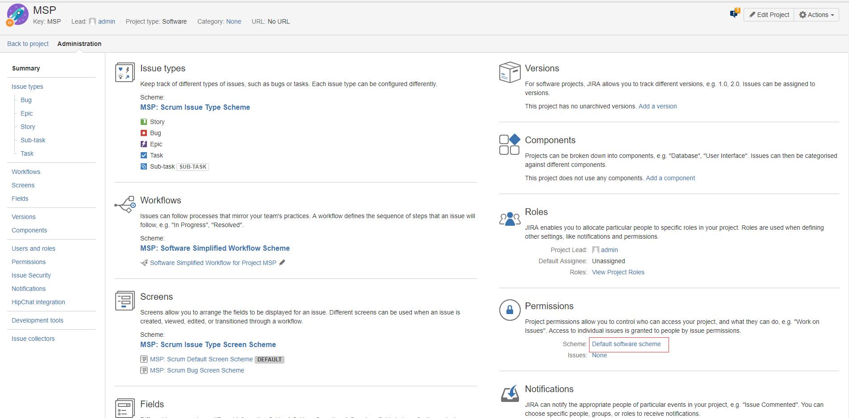This screenshot has height=418, width=849.
Task: Open Software Simplified Workflow for Project MSP
Action: [x=213, y=263]
